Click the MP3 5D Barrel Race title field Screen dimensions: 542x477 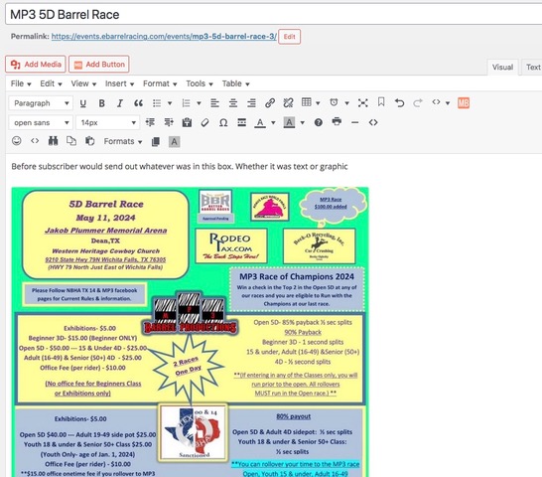pyautogui.click(x=274, y=15)
